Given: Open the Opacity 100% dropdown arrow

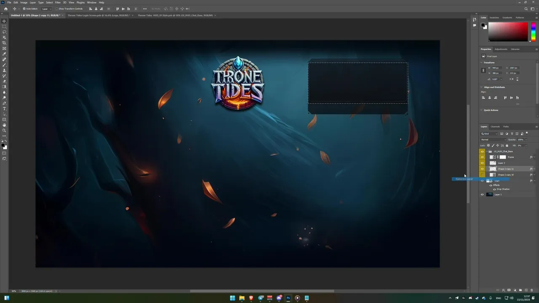Looking at the screenshot, I should click(526, 140).
